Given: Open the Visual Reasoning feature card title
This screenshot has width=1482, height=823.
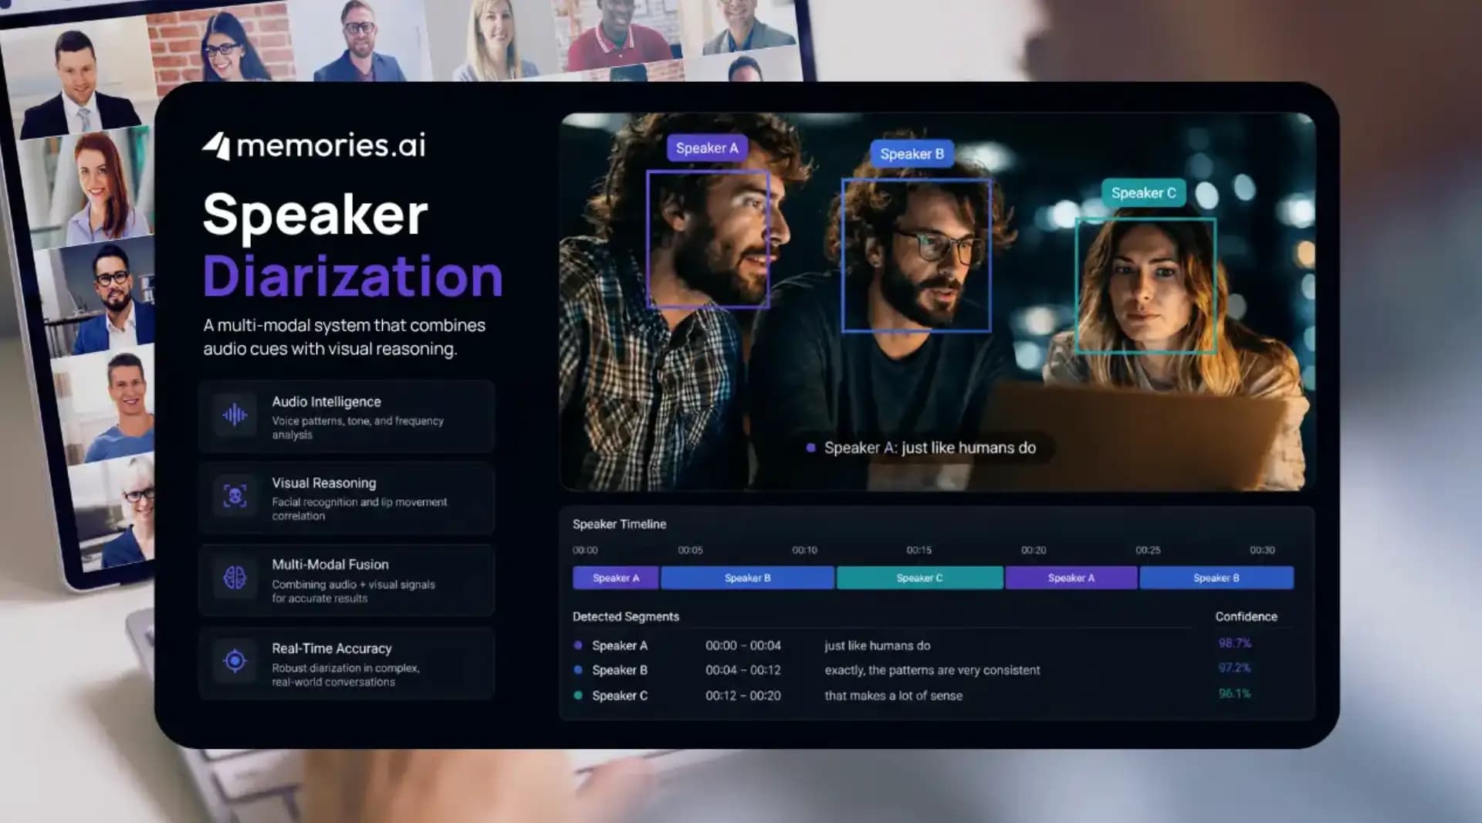Looking at the screenshot, I should coord(324,483).
